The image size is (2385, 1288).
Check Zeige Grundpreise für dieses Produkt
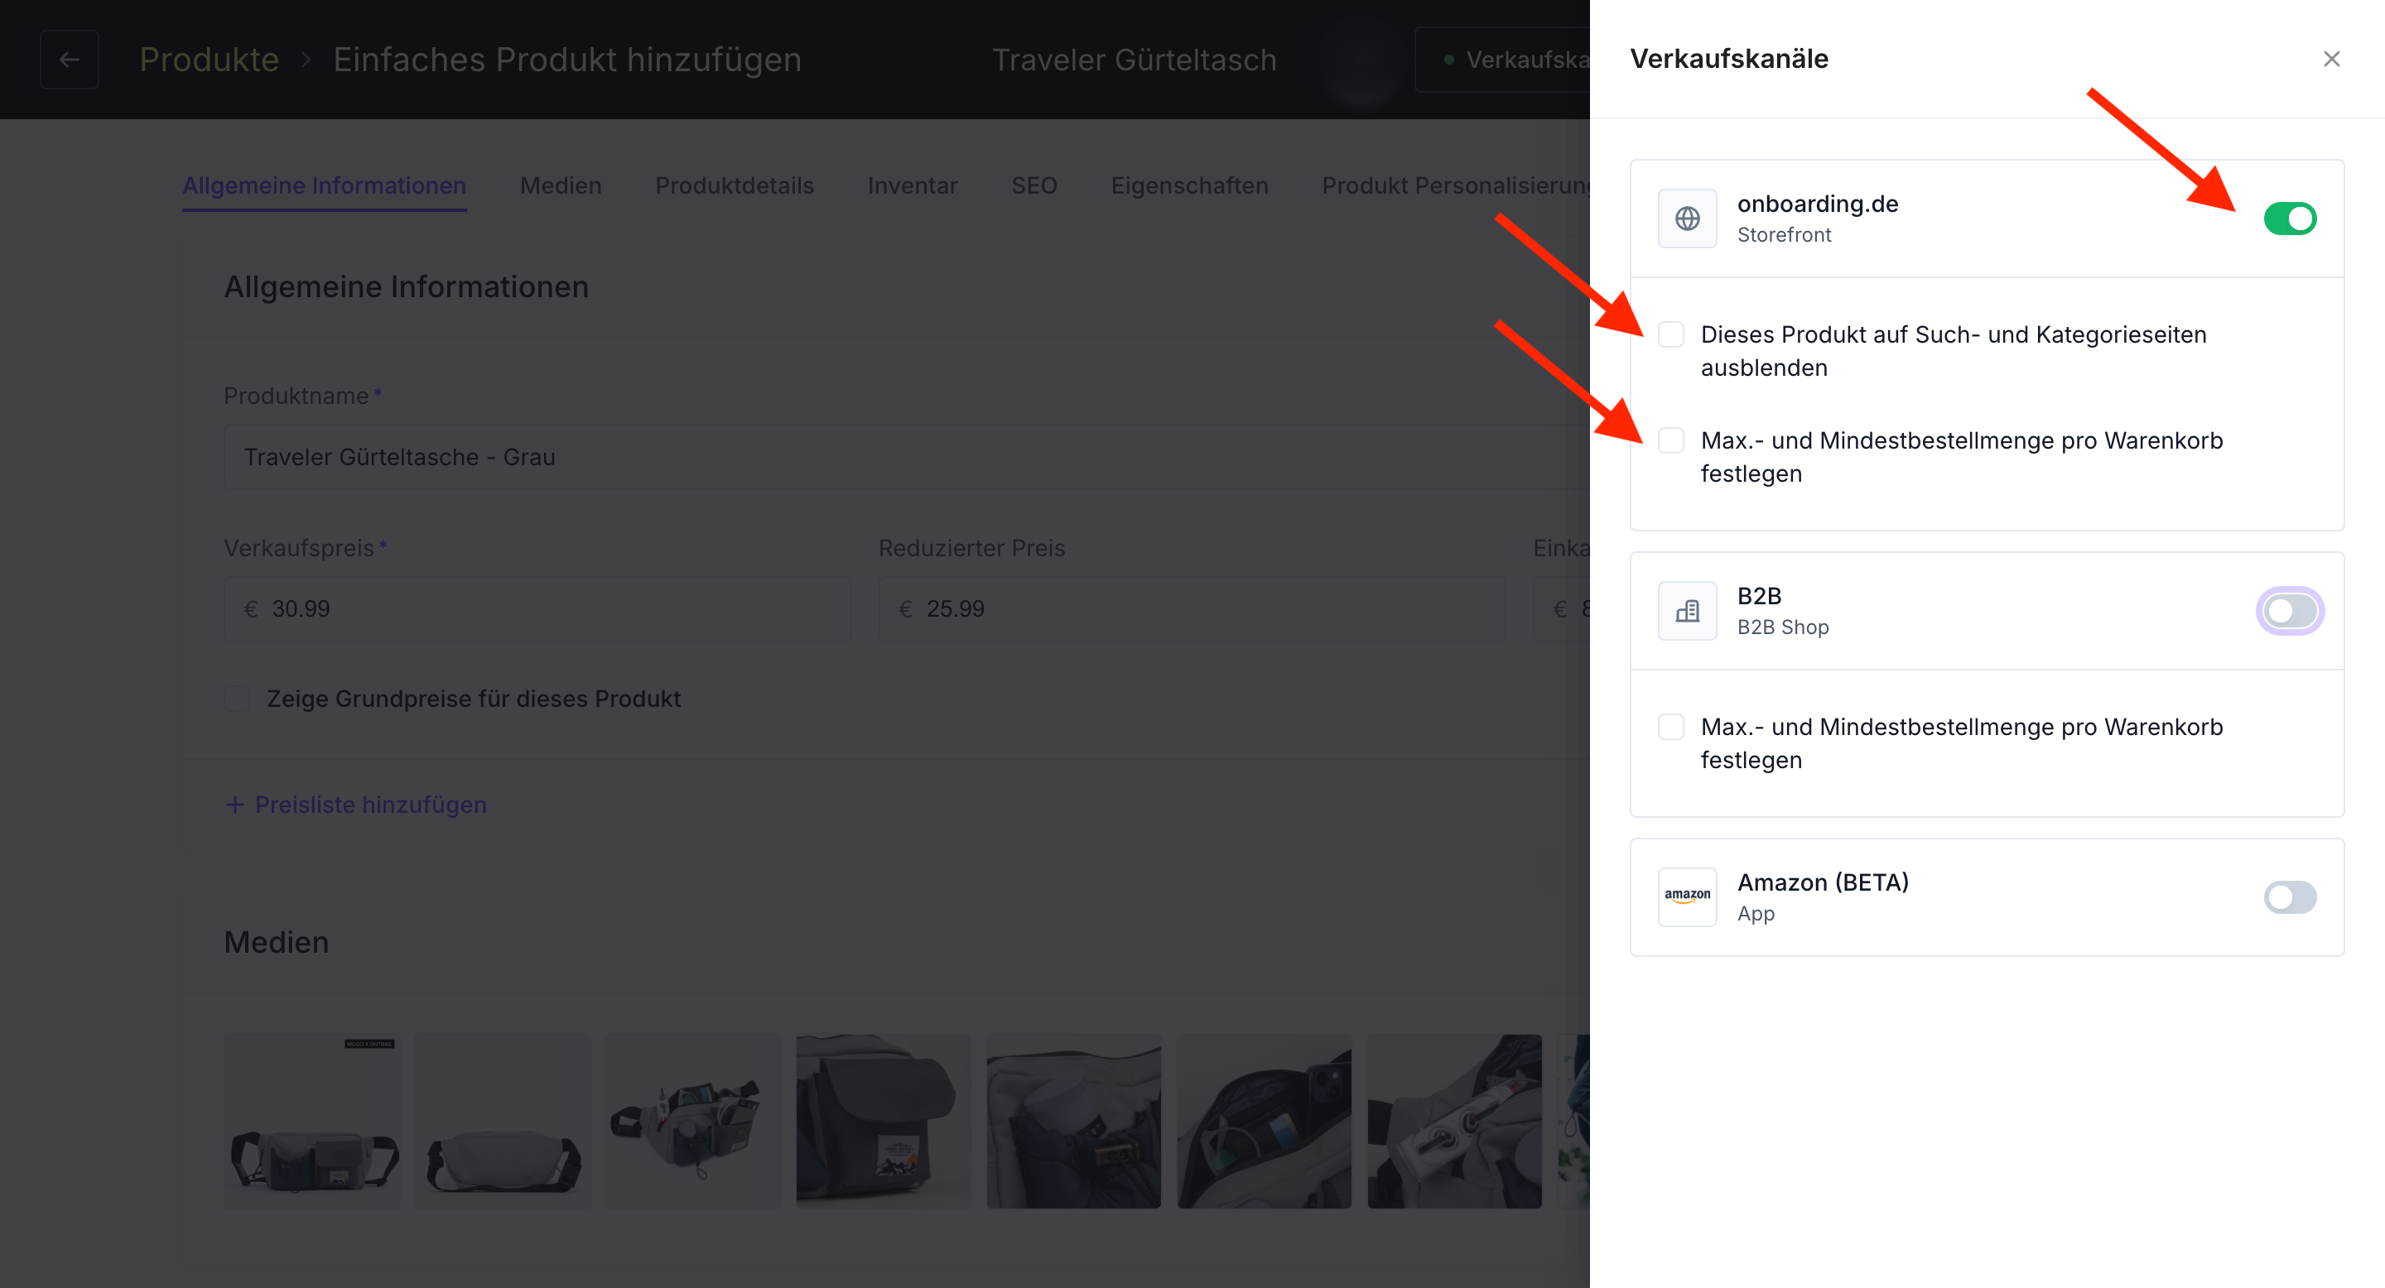coord(237,699)
